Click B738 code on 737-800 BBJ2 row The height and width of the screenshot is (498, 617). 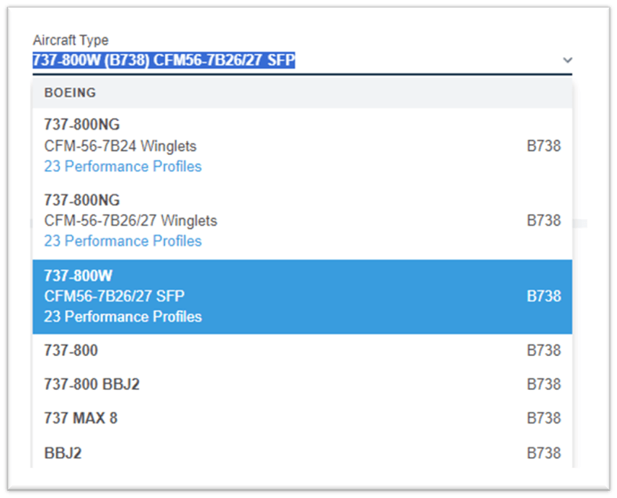(543, 384)
